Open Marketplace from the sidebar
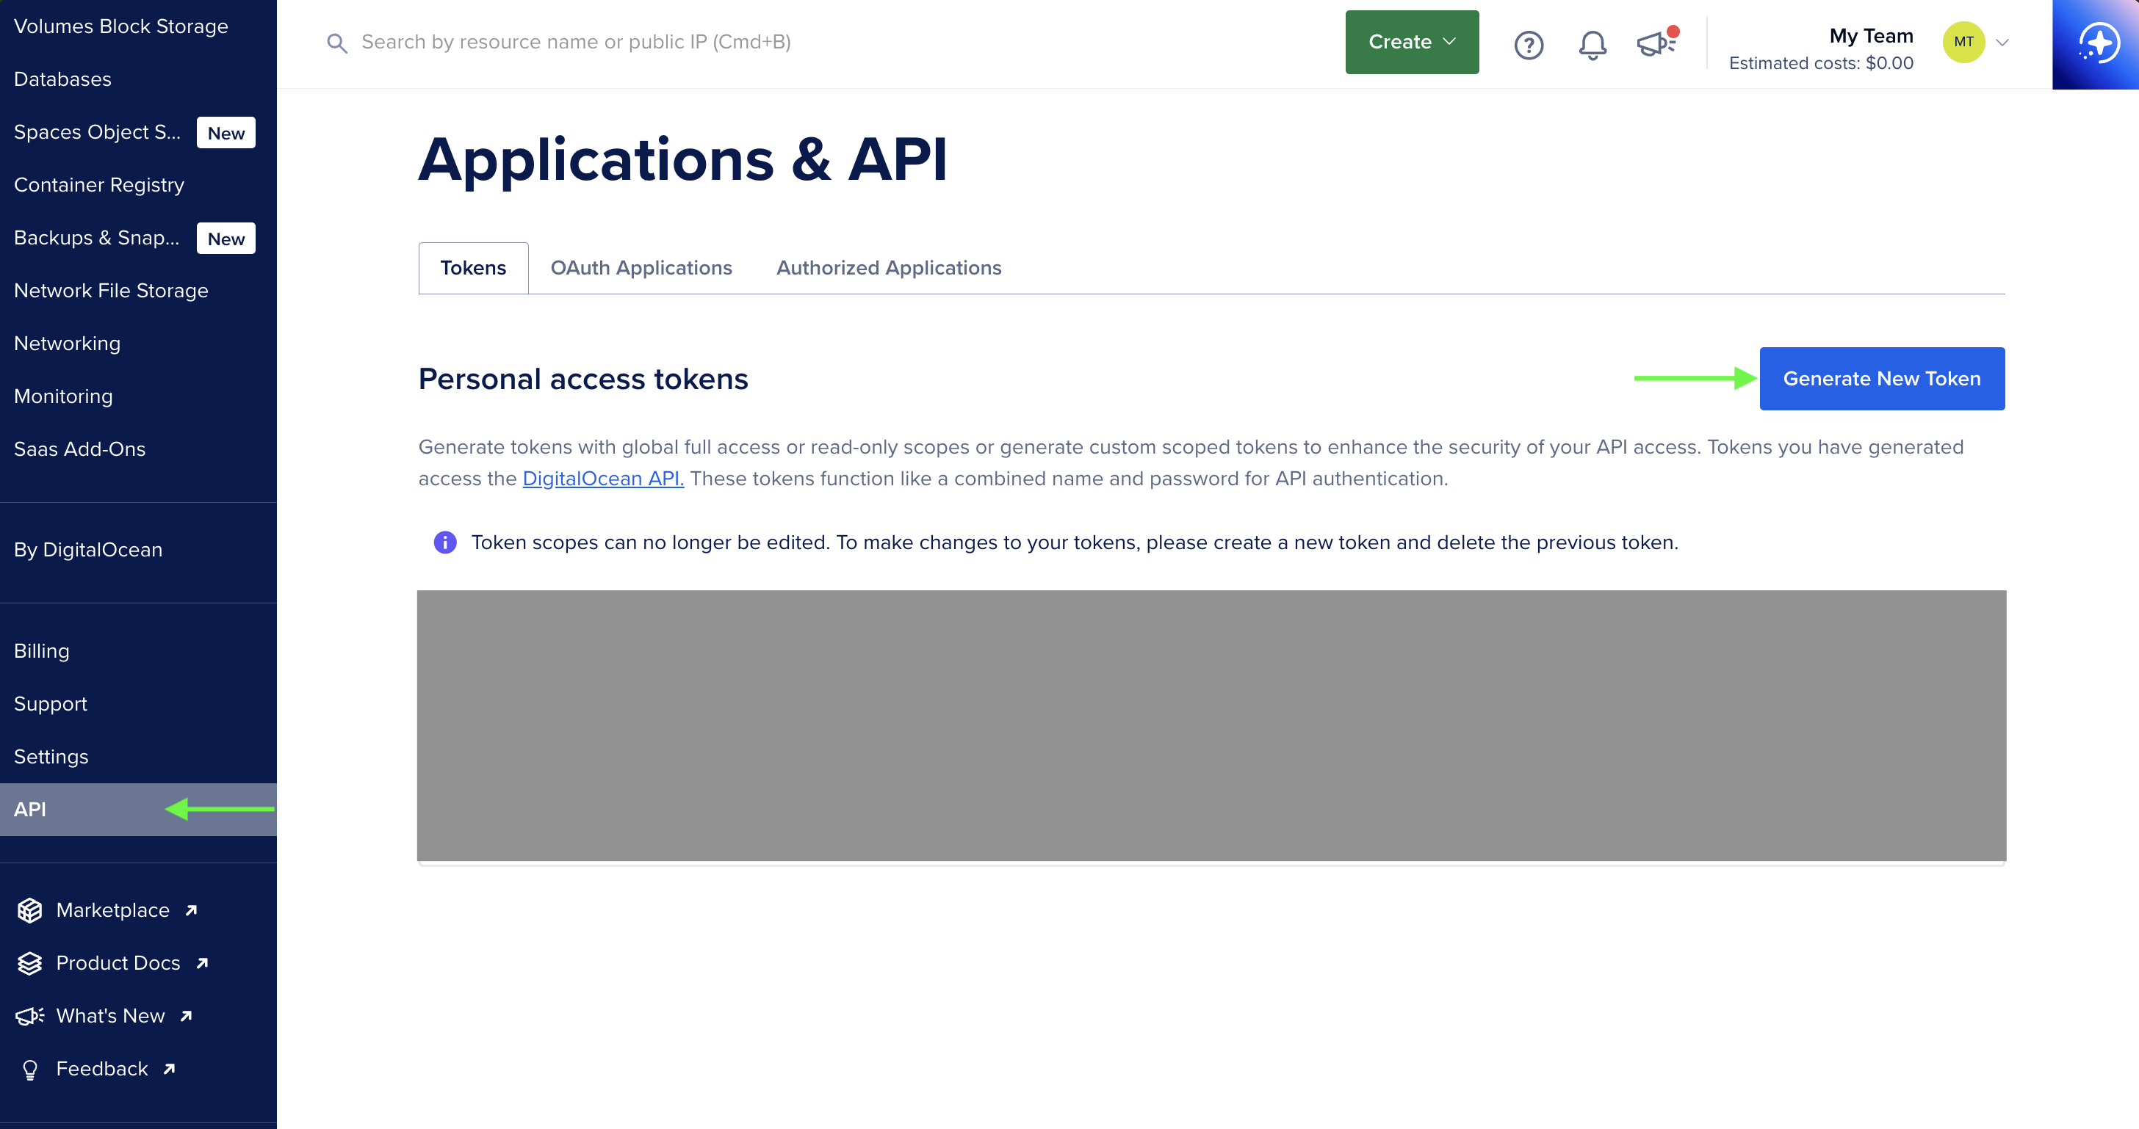 click(113, 910)
